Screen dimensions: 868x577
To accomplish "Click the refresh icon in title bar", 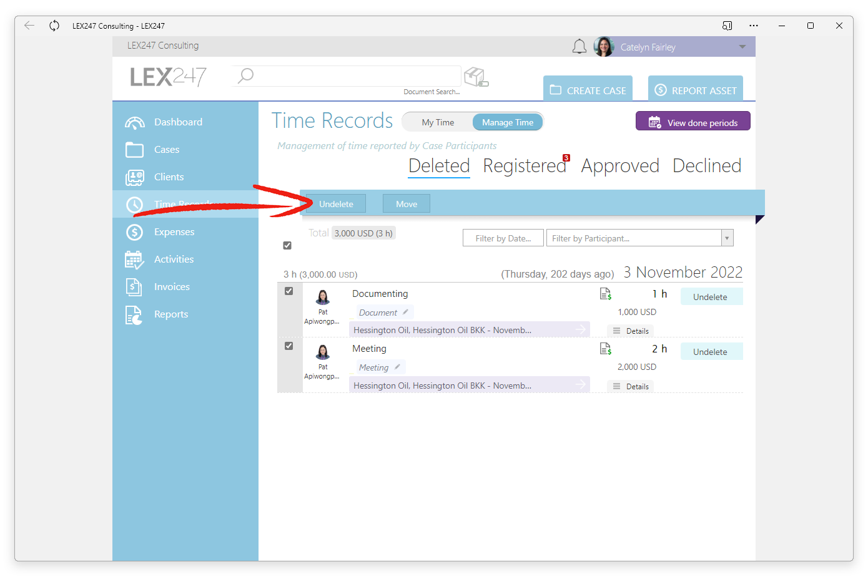I will click(54, 26).
